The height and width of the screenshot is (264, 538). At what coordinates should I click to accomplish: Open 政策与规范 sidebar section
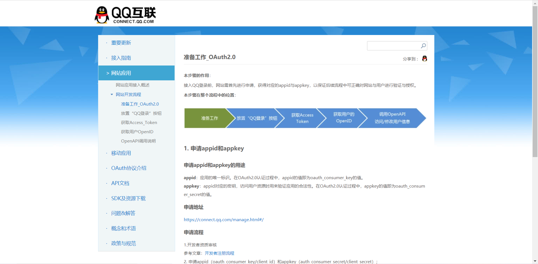pyautogui.click(x=124, y=244)
